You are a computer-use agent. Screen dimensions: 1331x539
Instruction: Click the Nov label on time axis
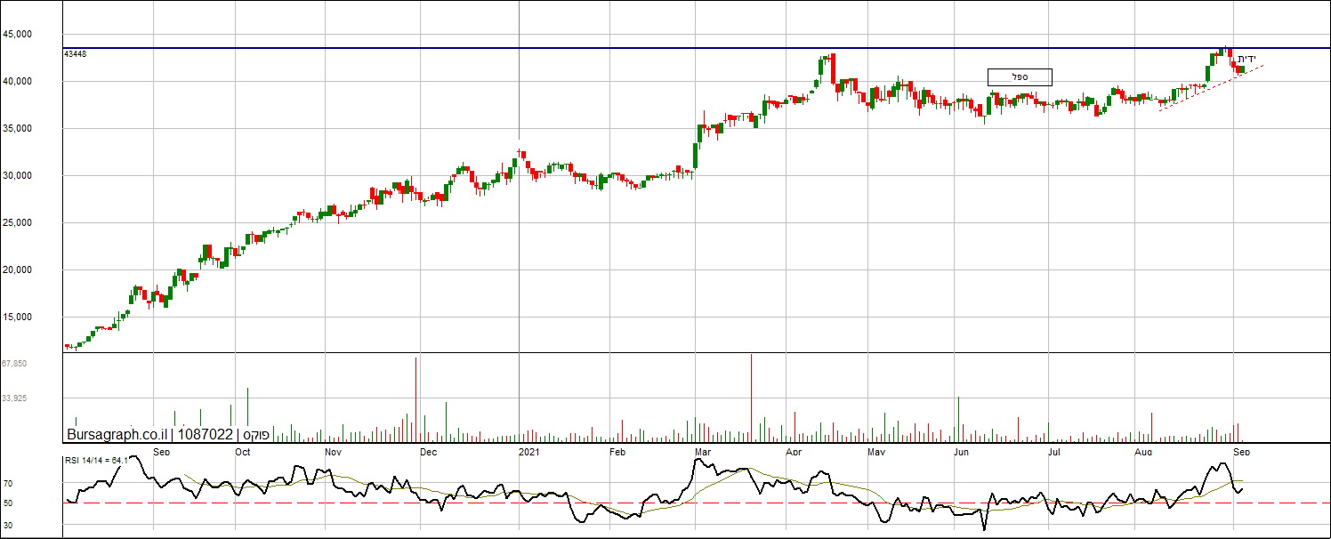pyautogui.click(x=333, y=452)
